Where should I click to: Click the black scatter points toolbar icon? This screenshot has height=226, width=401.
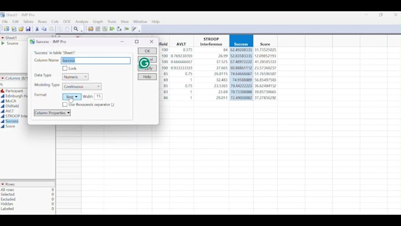[x=119, y=29]
